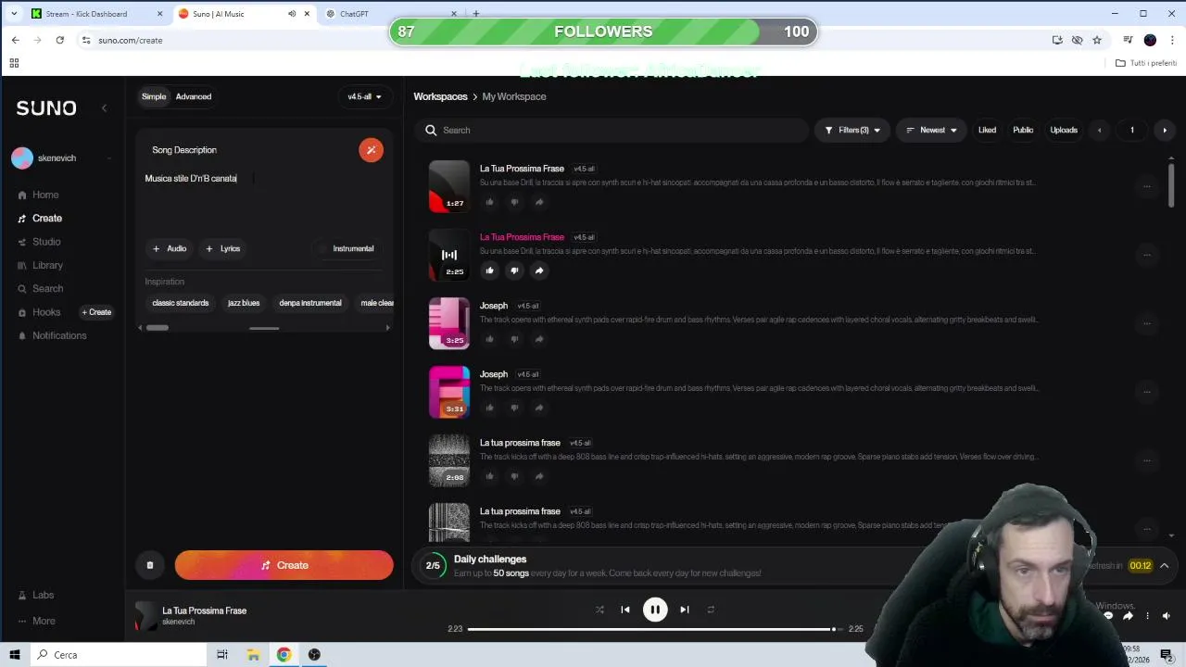The width and height of the screenshot is (1186, 667).
Task: Open more options for 1:27 track row
Action: (x=1146, y=186)
